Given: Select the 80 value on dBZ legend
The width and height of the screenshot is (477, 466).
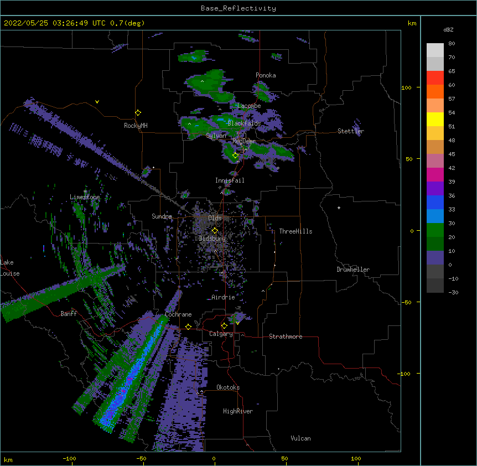Looking at the screenshot, I should 452,44.
